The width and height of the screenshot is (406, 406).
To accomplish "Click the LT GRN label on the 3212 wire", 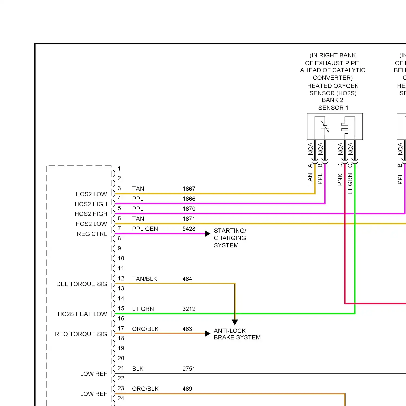I will pos(143,309).
